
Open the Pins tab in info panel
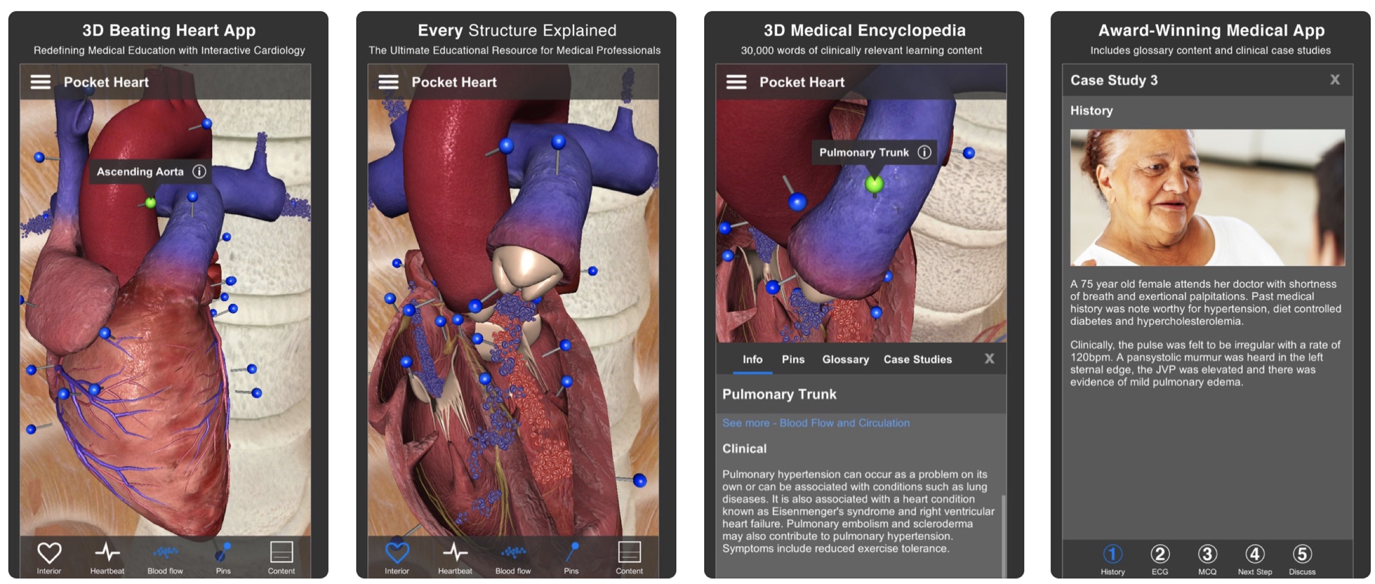[793, 360]
